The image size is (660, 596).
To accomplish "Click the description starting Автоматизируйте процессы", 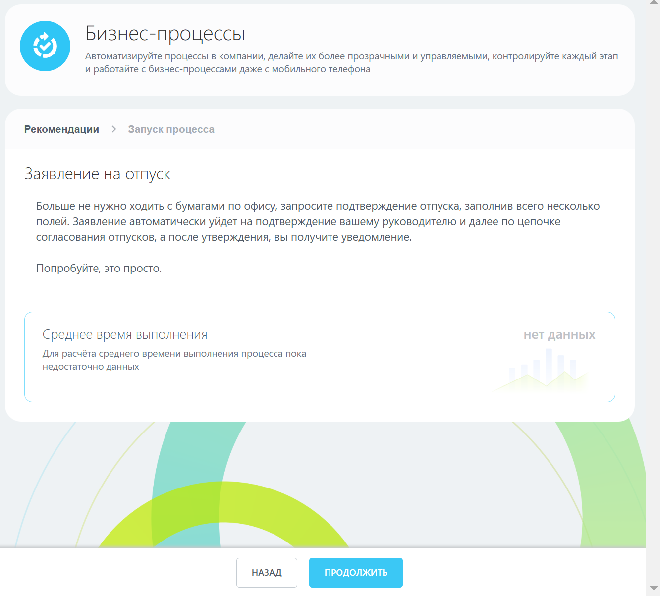I will (352, 63).
